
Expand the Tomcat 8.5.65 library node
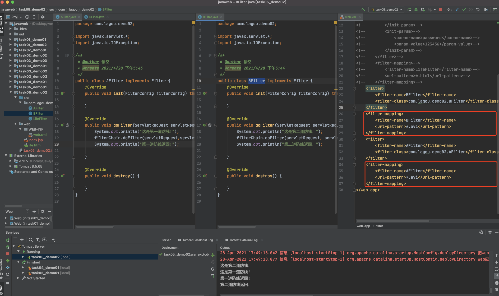pyautogui.click(x=11, y=166)
